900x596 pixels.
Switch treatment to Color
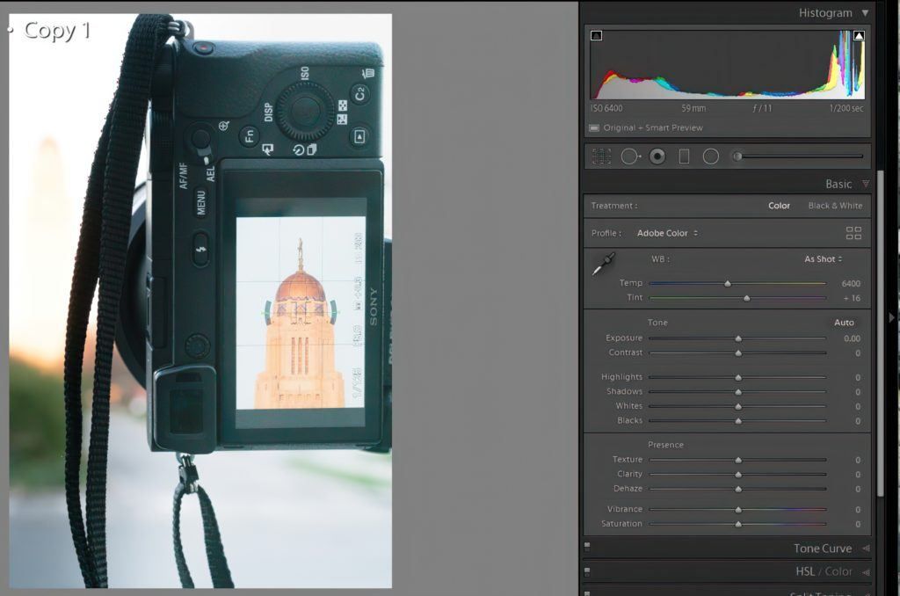pos(779,206)
